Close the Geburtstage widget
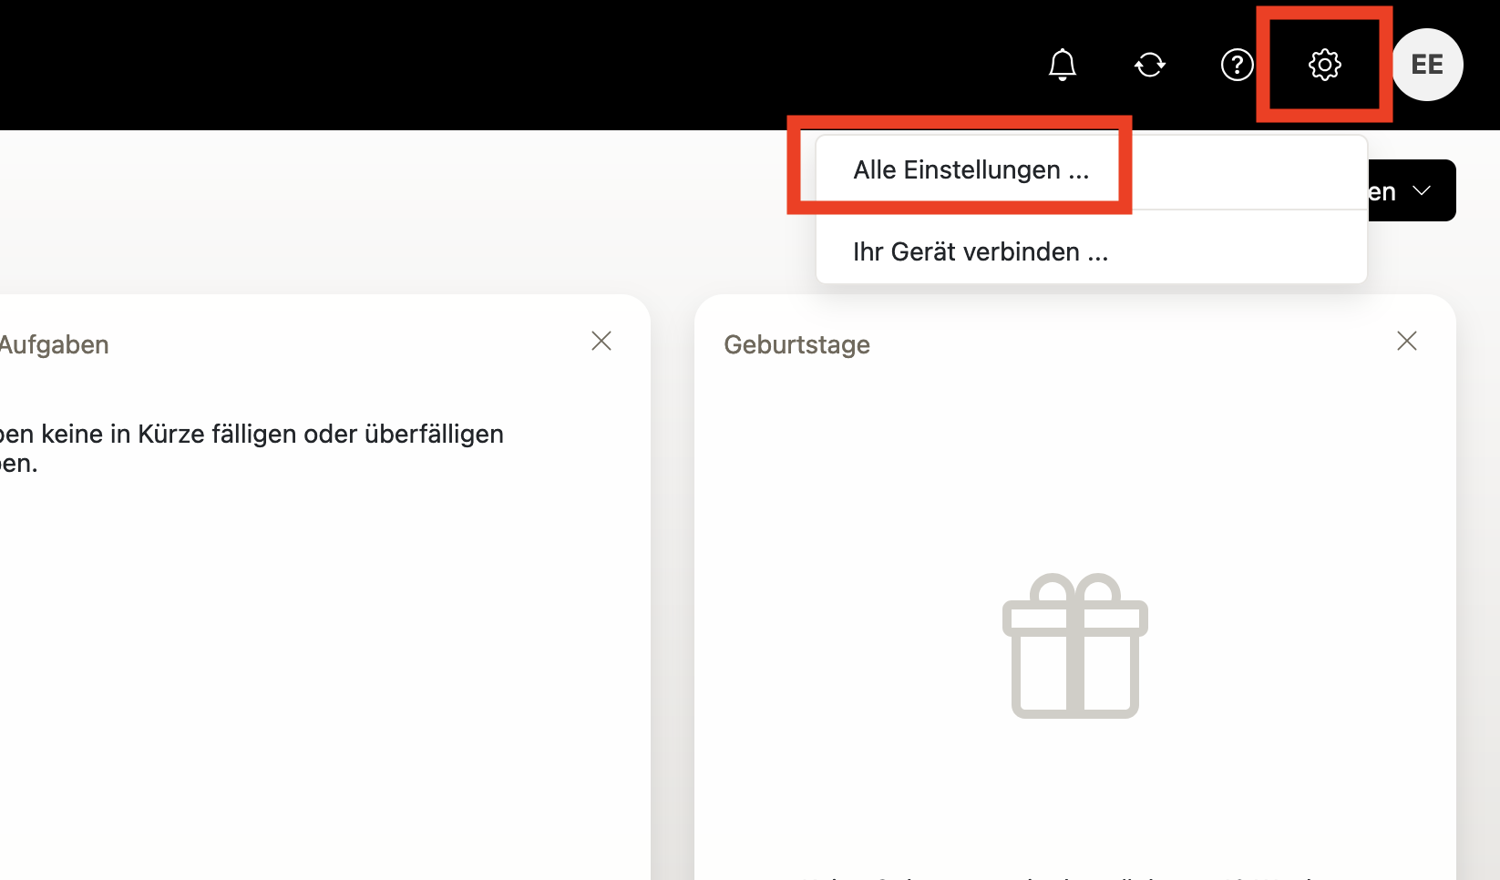The height and width of the screenshot is (880, 1500). click(x=1407, y=341)
